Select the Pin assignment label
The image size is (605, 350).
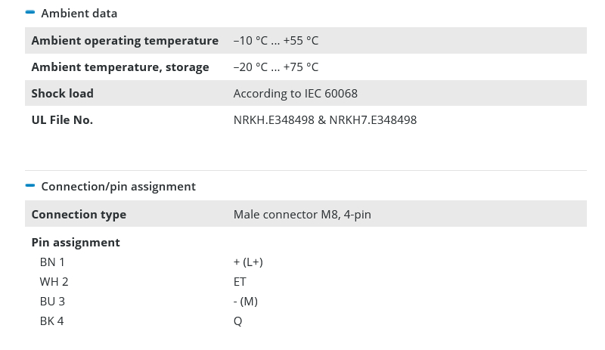[76, 243]
